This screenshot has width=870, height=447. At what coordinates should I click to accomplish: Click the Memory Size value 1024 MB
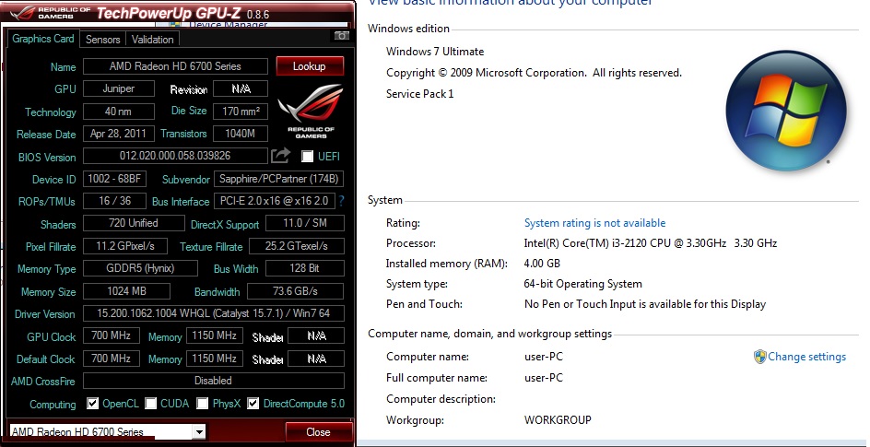pyautogui.click(x=127, y=291)
